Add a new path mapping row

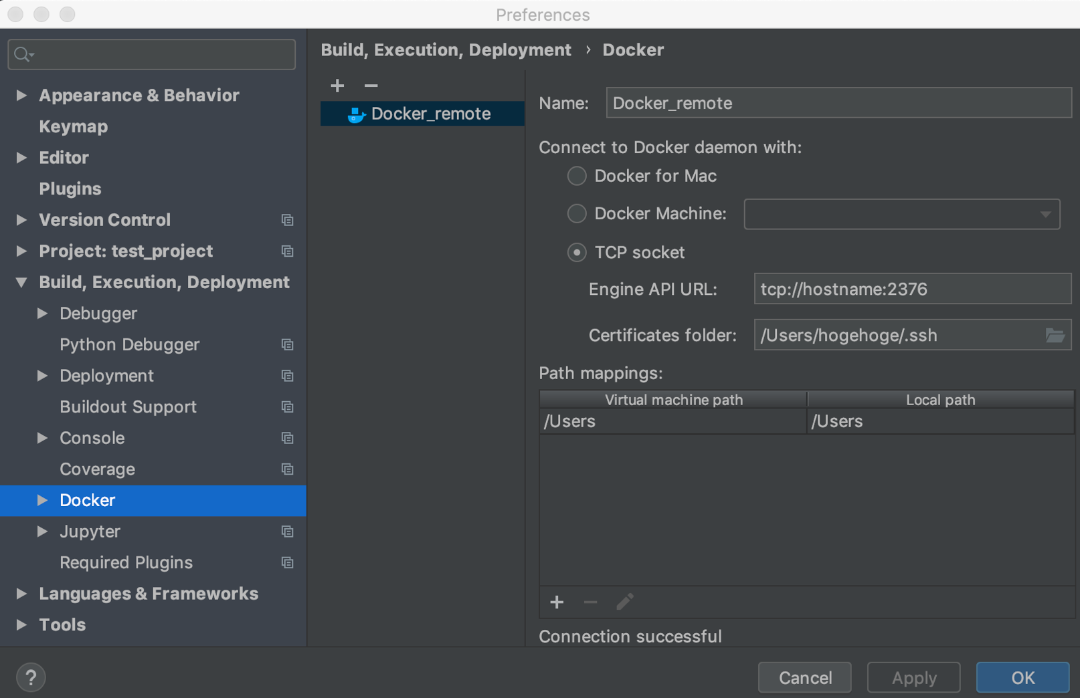[x=557, y=602]
